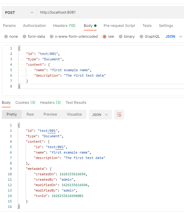Click "The first test data" in request editor
Screen dimensions: 184x213
[85, 75]
